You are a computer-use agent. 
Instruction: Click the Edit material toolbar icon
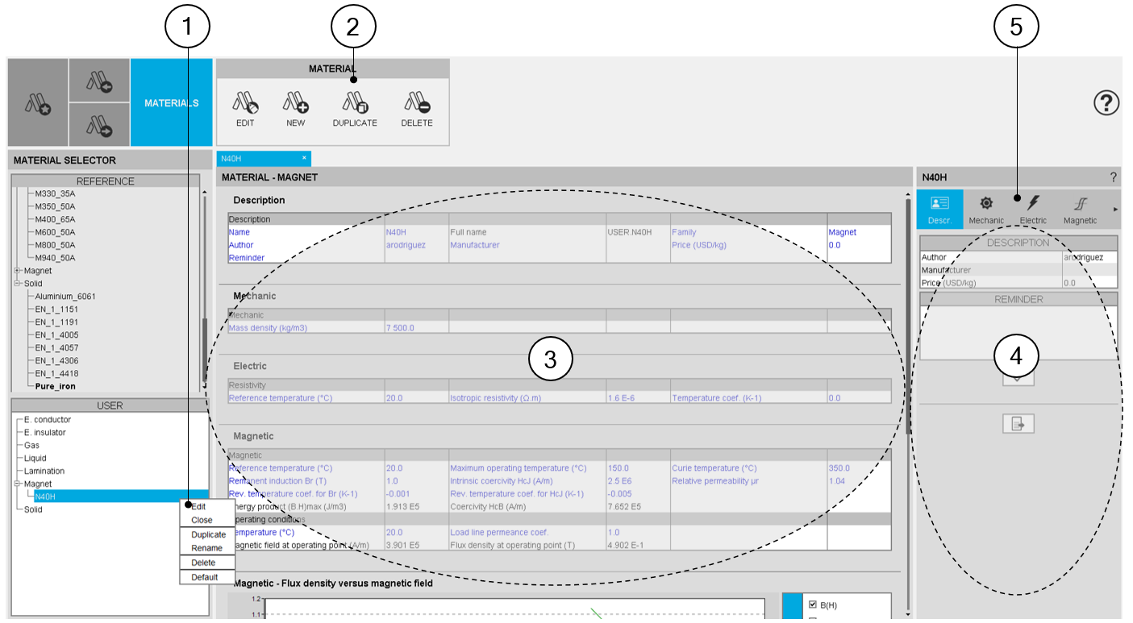tap(244, 103)
